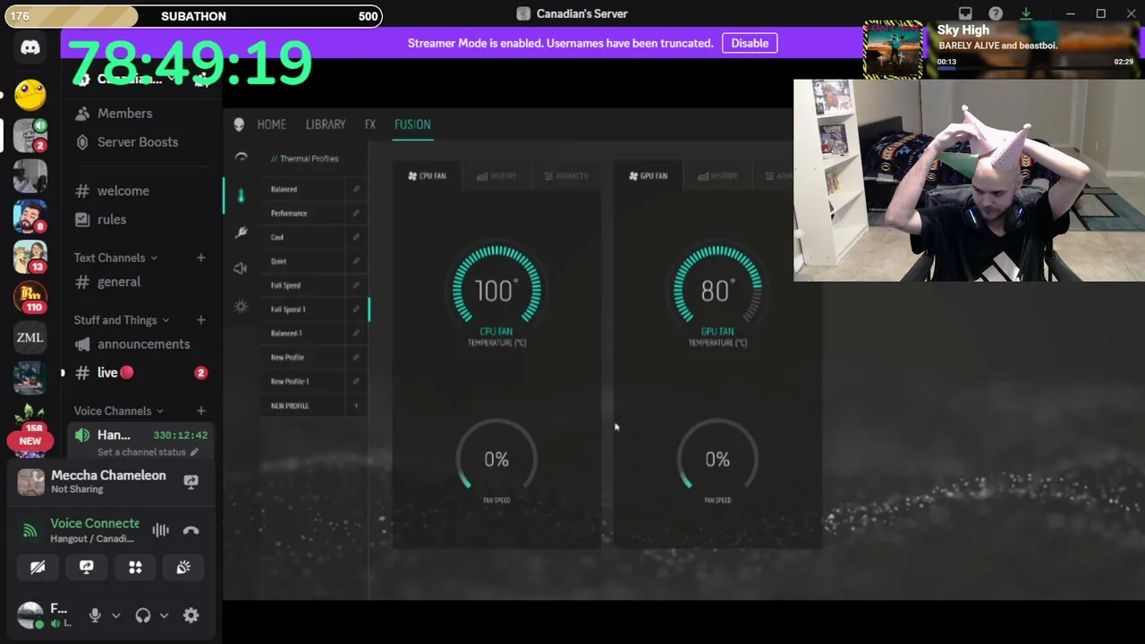The height and width of the screenshot is (644, 1145).
Task: Edit channel status pencil icon
Action: (x=194, y=452)
